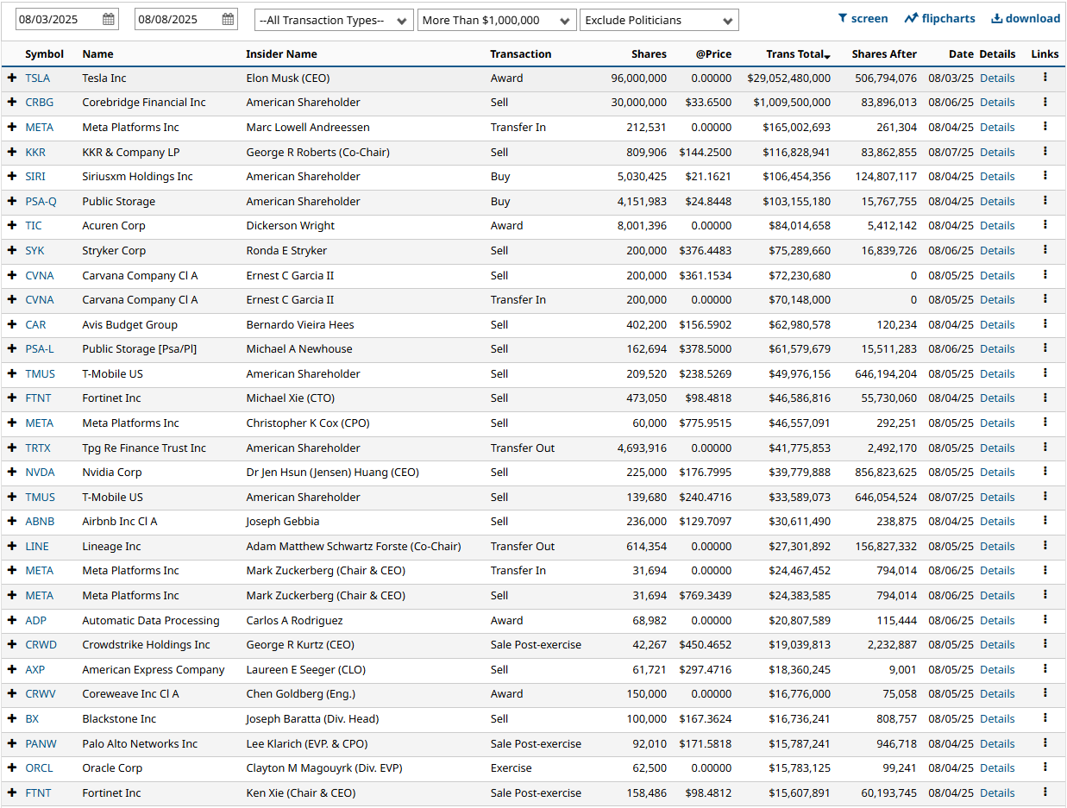This screenshot has height=808, width=1067.
Task: Open the three-dot links menu for Palo Alto Networks row
Action: click(x=1045, y=743)
